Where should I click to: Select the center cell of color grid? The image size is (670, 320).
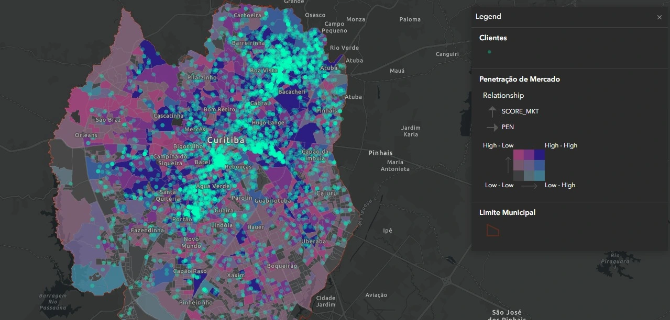tap(529, 165)
